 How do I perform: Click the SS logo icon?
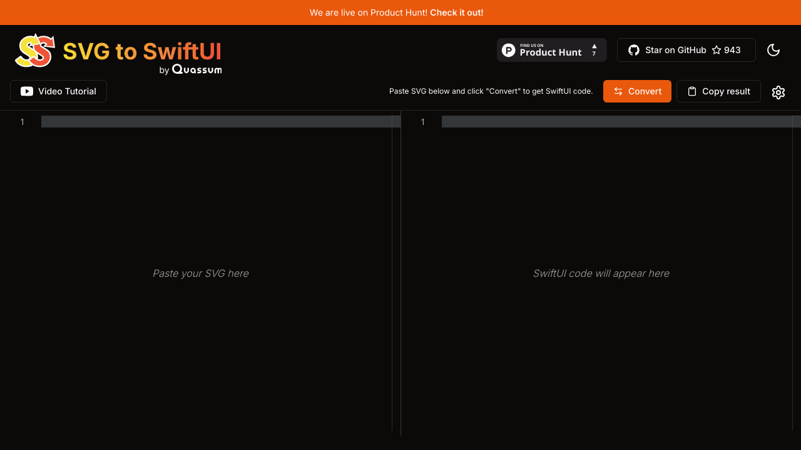click(x=35, y=51)
